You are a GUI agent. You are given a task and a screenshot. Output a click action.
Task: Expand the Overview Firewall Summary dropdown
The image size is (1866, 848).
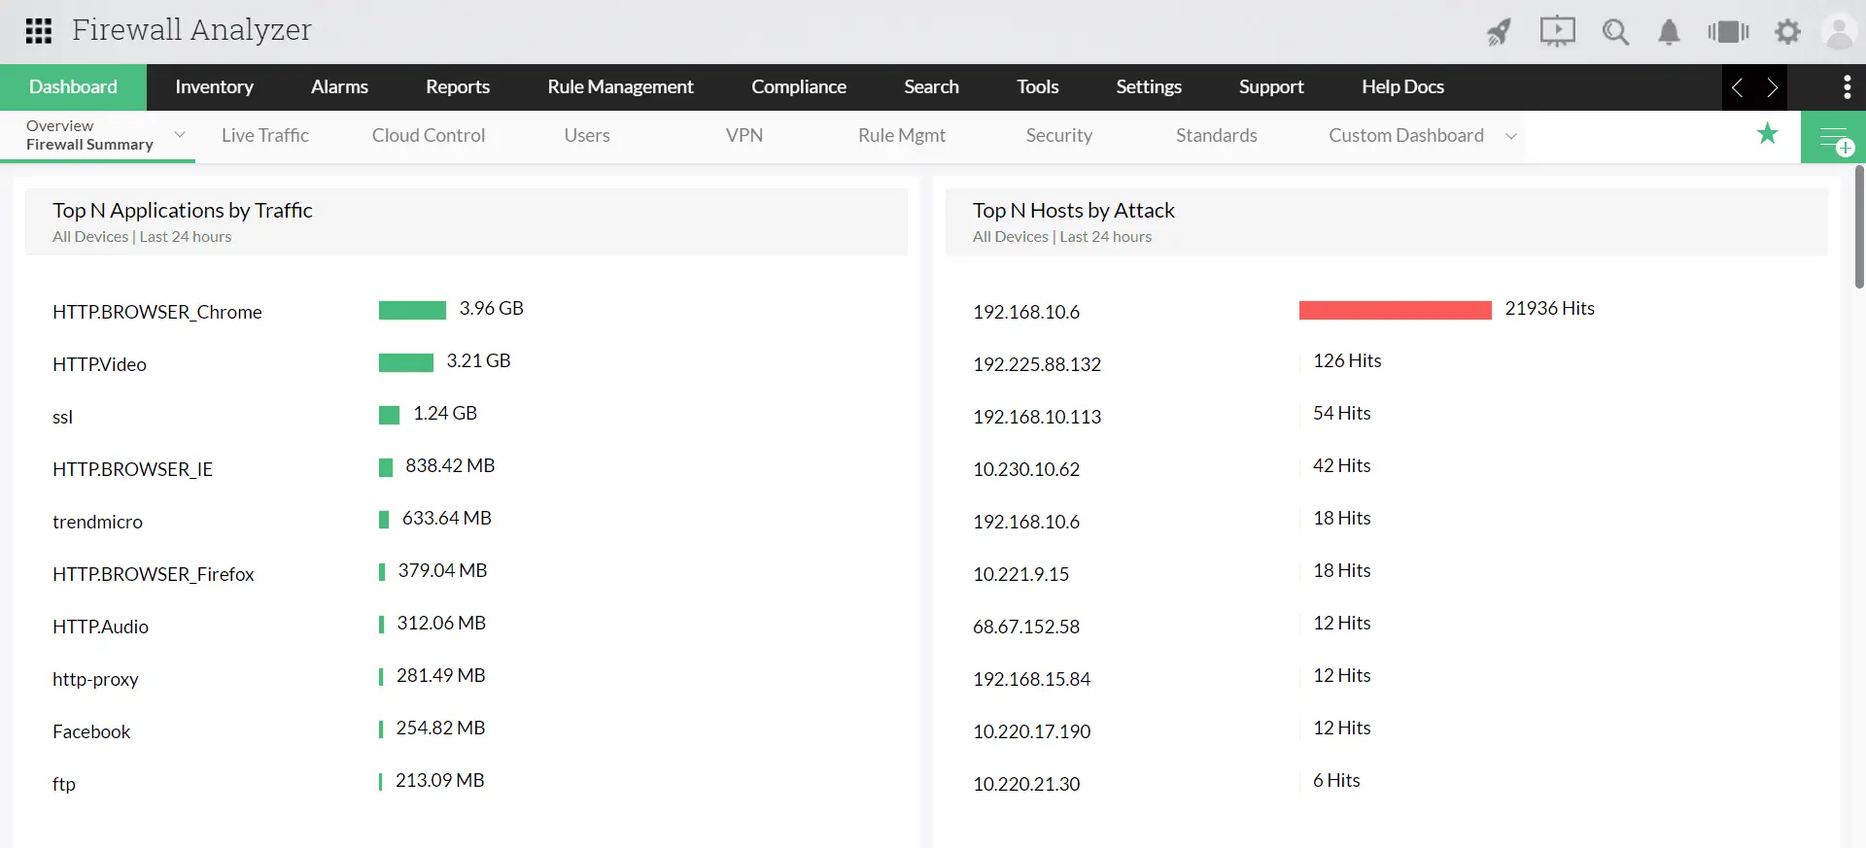180,135
